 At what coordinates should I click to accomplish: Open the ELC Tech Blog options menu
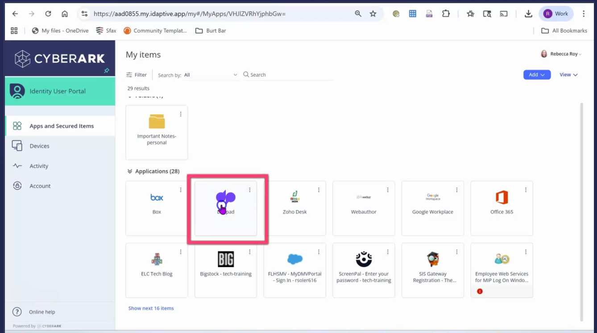[x=181, y=252]
